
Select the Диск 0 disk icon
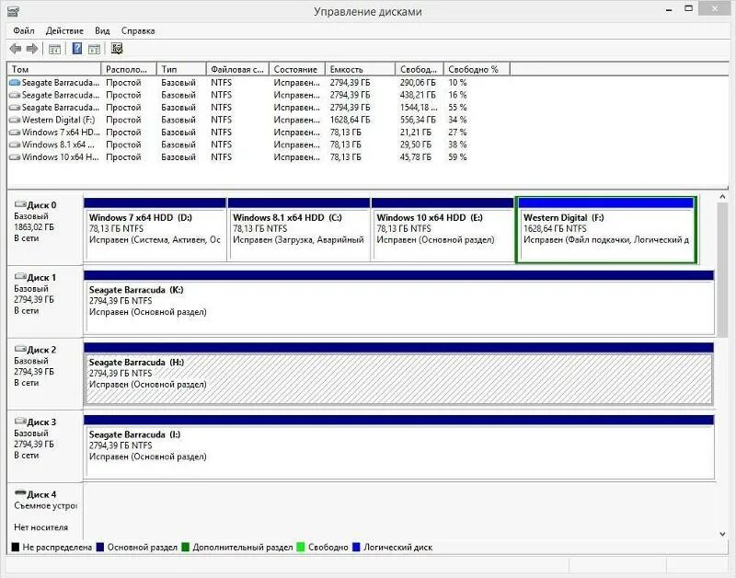pos(20,204)
